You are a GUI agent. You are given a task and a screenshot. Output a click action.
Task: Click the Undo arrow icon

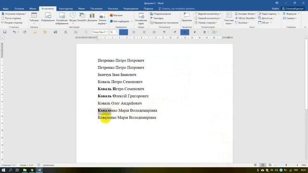[x=14, y=32]
